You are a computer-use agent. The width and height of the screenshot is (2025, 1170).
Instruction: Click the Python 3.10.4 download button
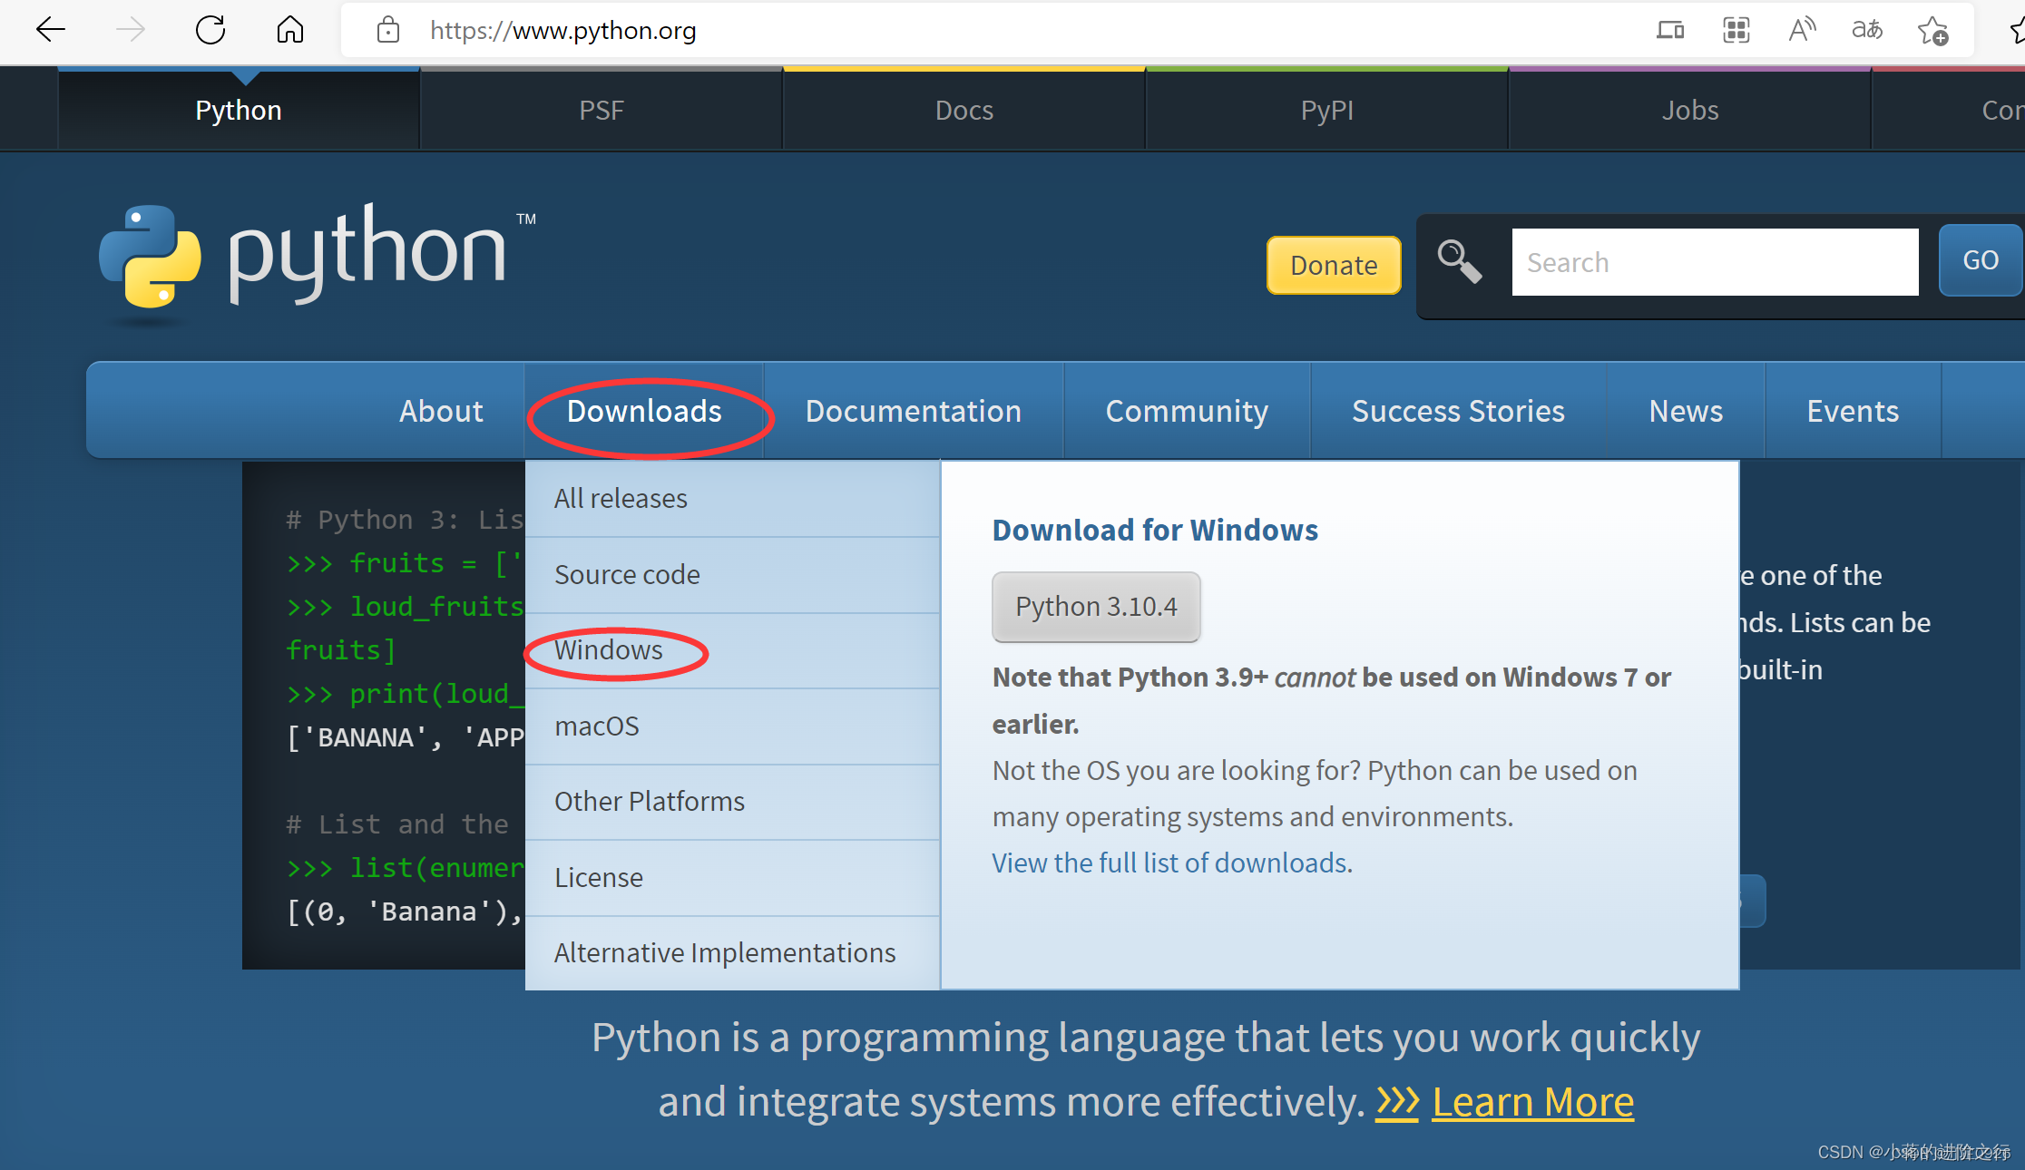1096,607
